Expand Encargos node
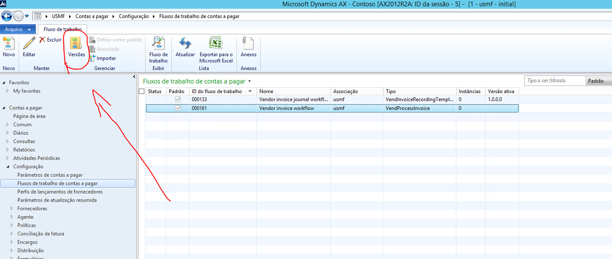612x259 pixels. [x=12, y=242]
